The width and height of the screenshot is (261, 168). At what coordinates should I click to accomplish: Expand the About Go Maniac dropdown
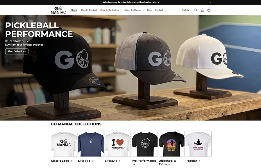click(x=134, y=10)
